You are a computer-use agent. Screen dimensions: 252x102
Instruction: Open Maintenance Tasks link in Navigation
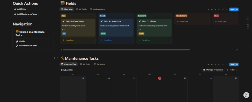[28, 46]
